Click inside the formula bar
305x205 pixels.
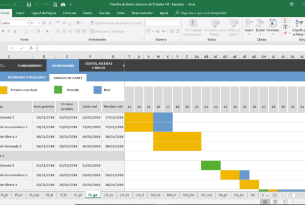coord(171,48)
